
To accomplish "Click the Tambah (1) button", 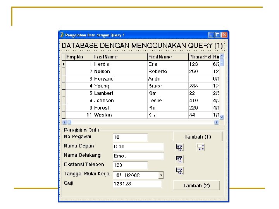I will click(198, 137).
